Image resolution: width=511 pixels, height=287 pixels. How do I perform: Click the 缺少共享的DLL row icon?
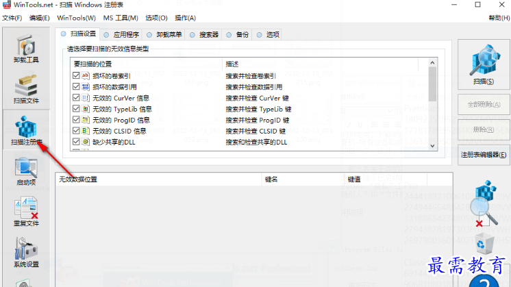pyautogui.click(x=86, y=142)
